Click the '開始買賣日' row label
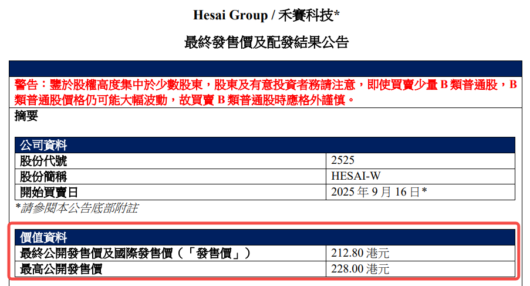Screen dimensions: 530x286 click(x=49, y=193)
